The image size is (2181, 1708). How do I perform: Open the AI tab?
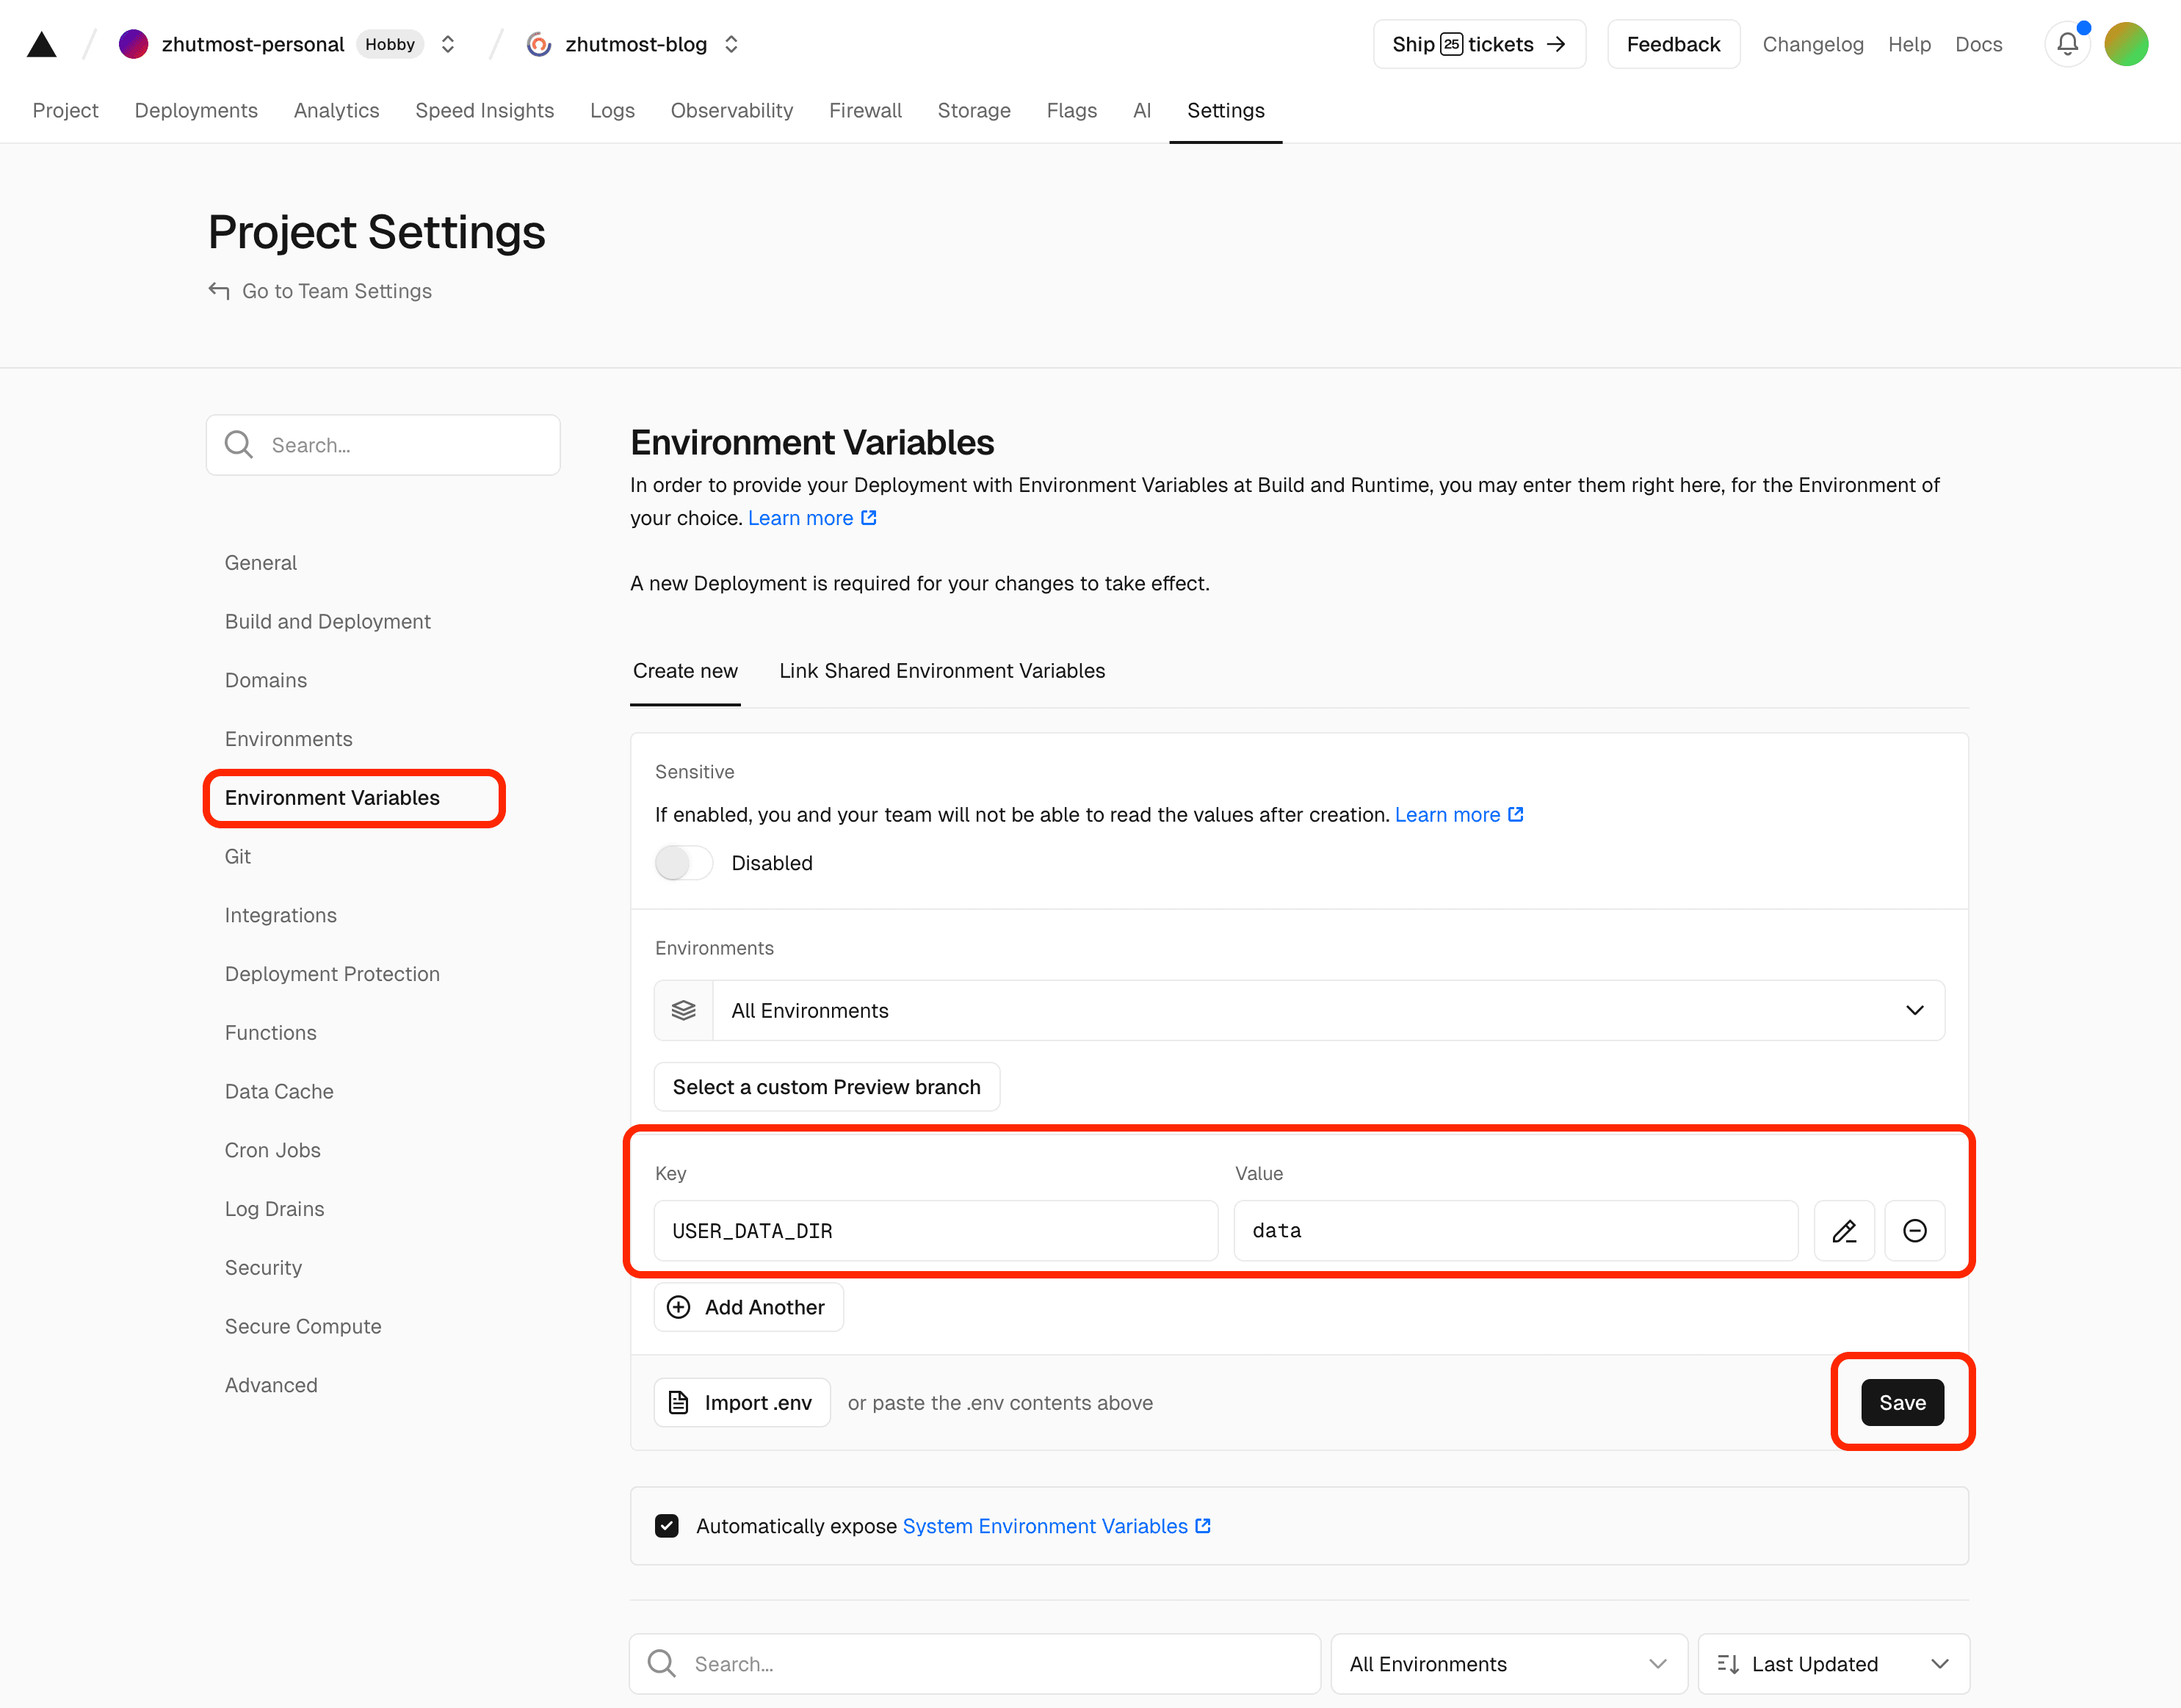pos(1142,110)
